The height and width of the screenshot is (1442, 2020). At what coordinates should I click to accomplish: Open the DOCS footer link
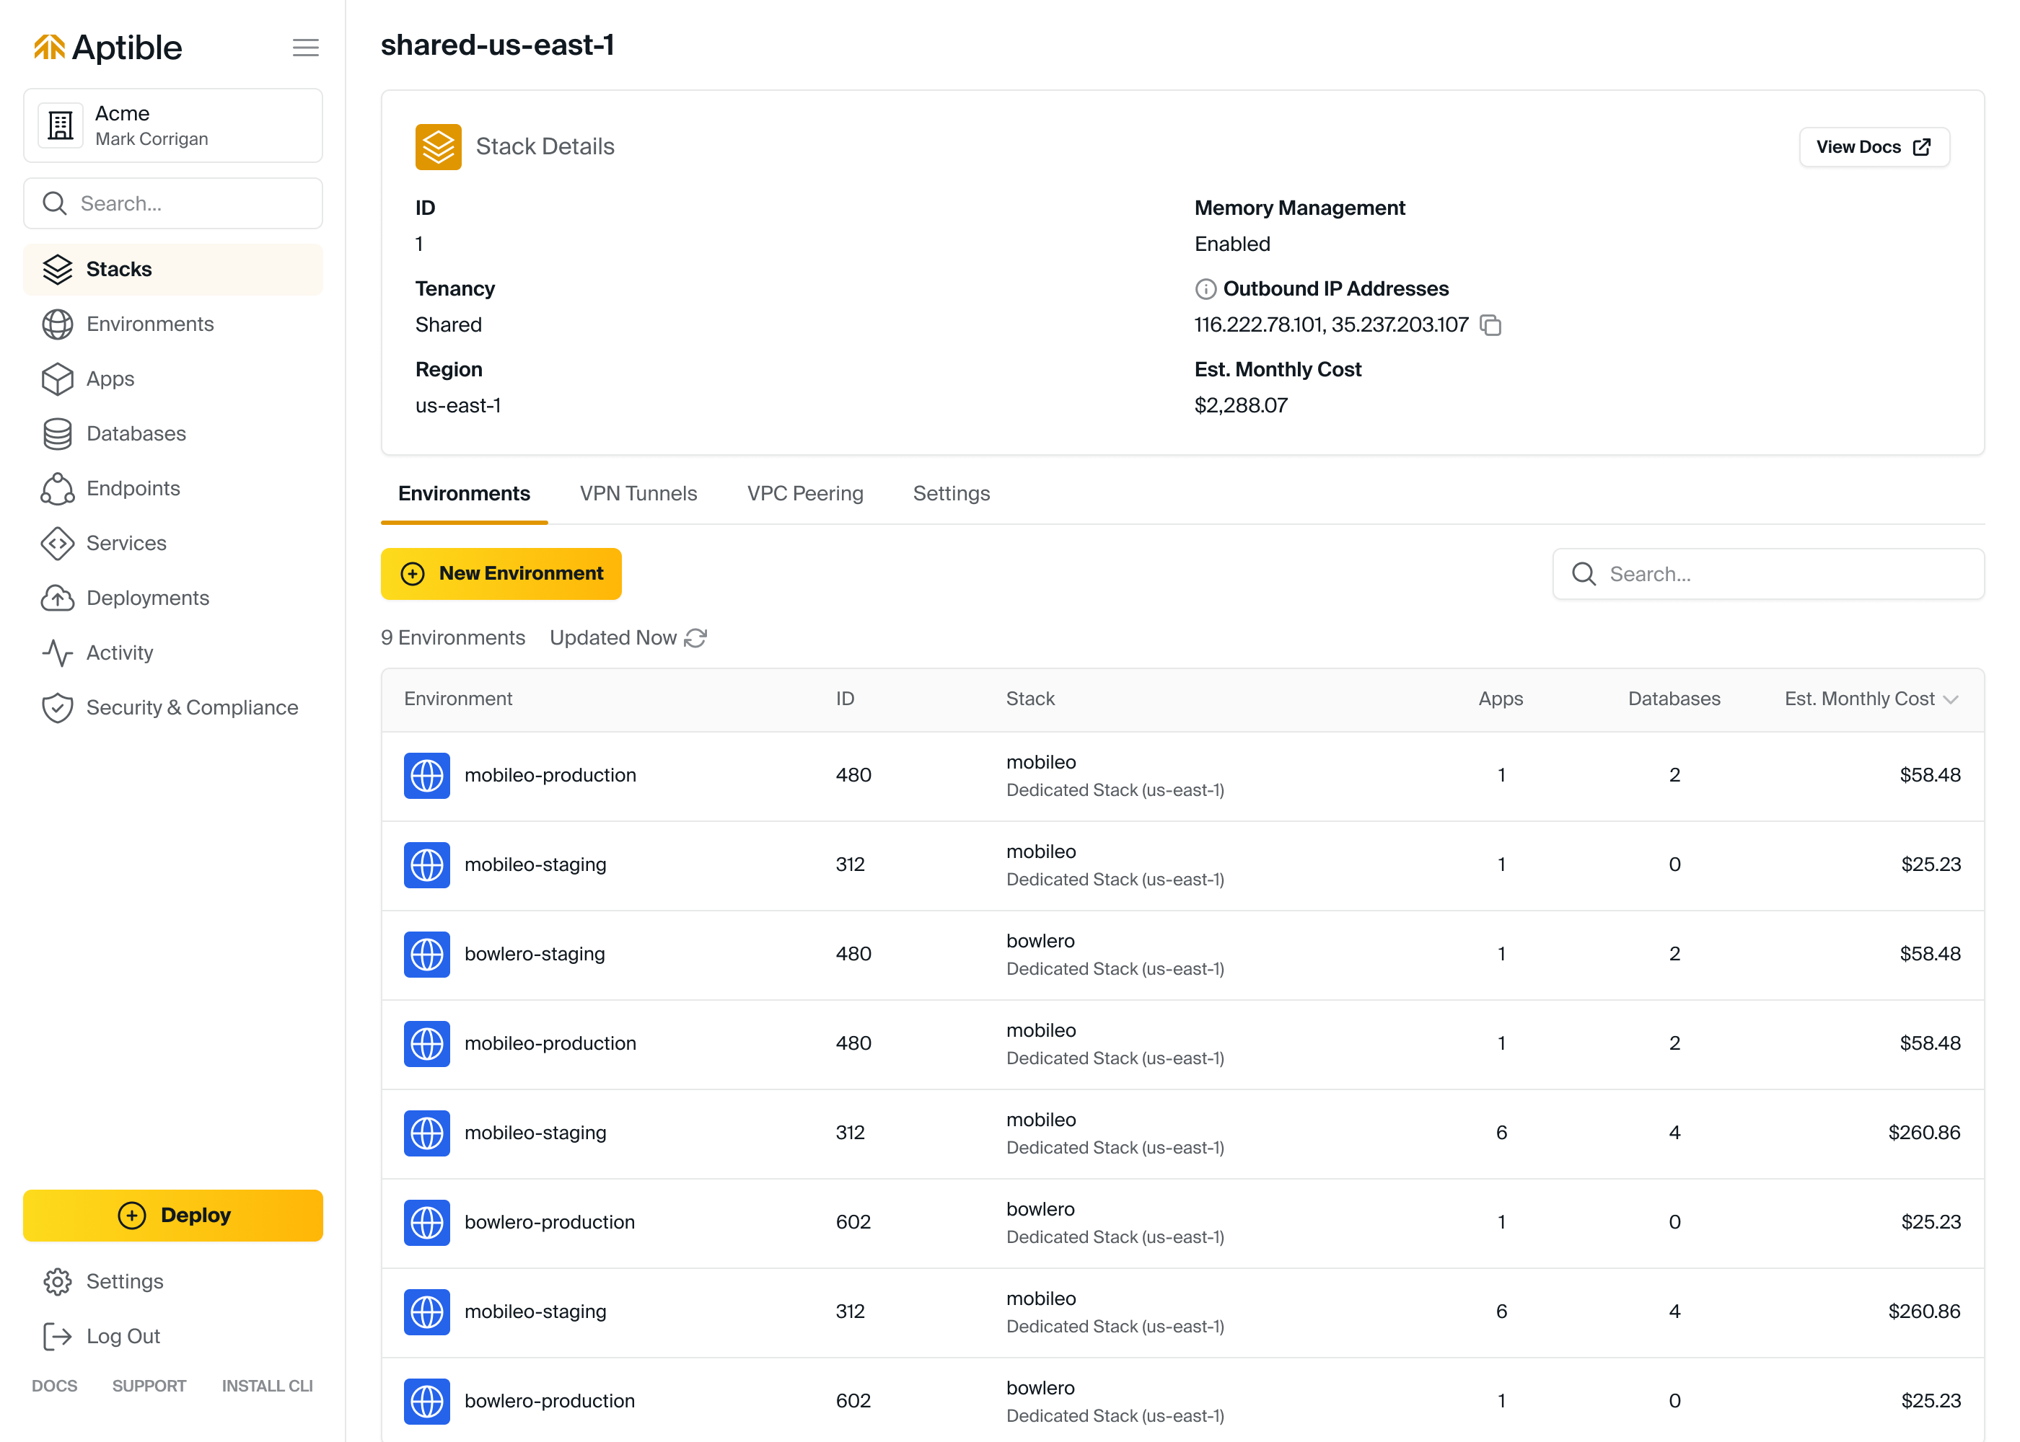click(x=54, y=1385)
